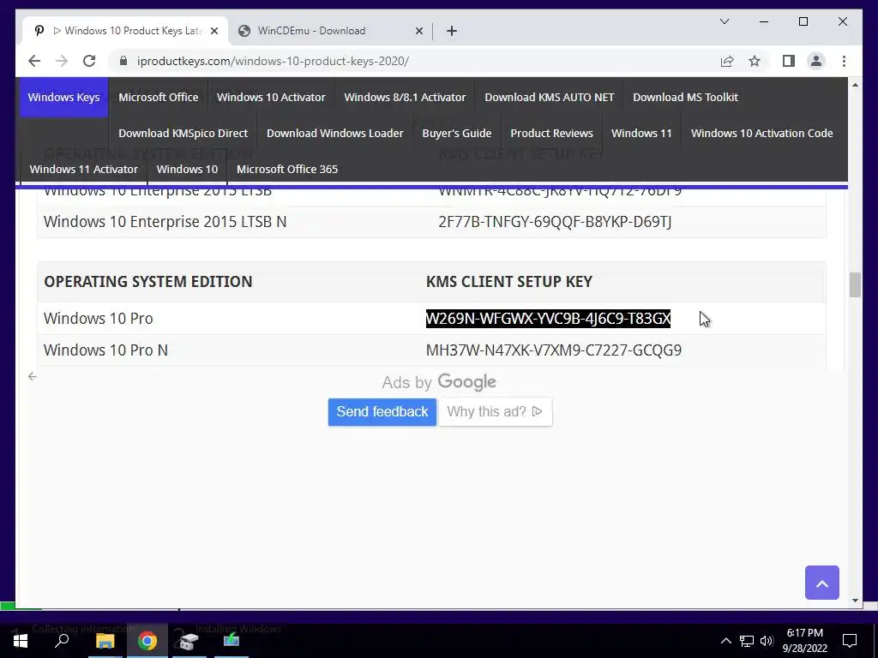Open Download MS Toolkit menu link
Image resolution: width=878 pixels, height=658 pixels.
pos(685,97)
